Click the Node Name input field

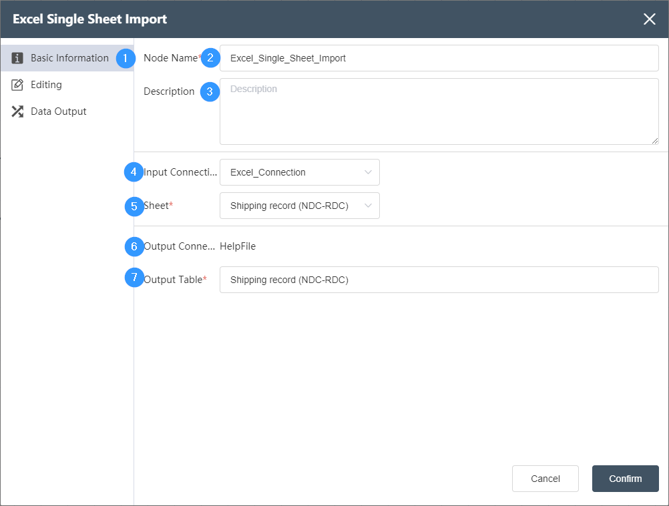pos(439,58)
